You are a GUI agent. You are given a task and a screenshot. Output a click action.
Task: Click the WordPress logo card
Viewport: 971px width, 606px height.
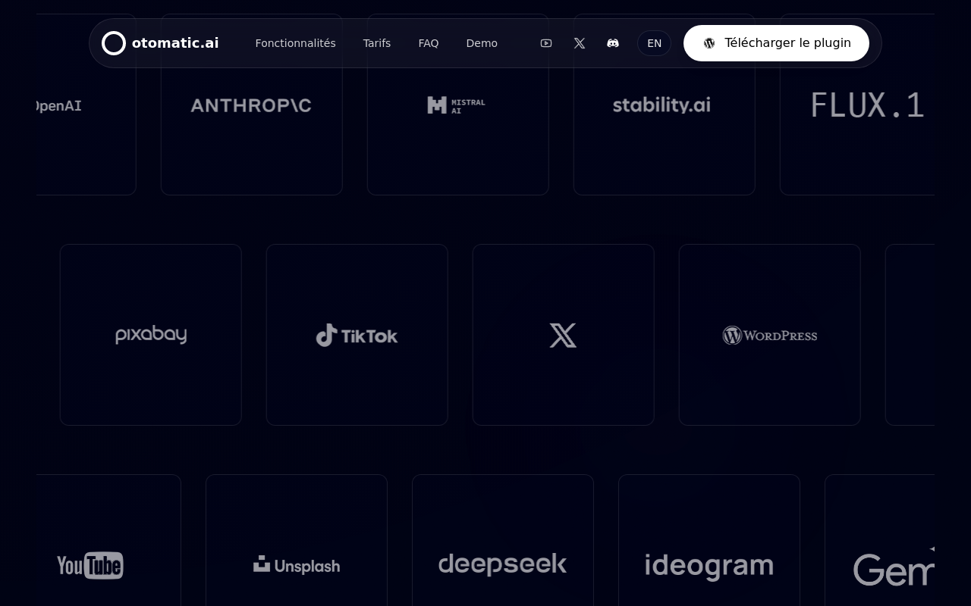(770, 335)
